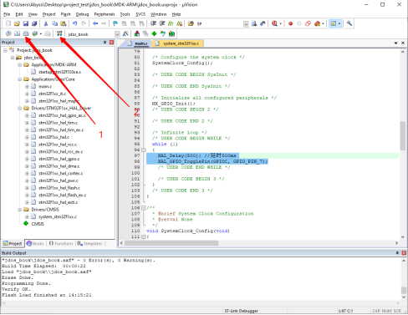The height and width of the screenshot is (315, 408).
Task: Collapse the while-loop code fold at line 96
Action: pos(144,150)
